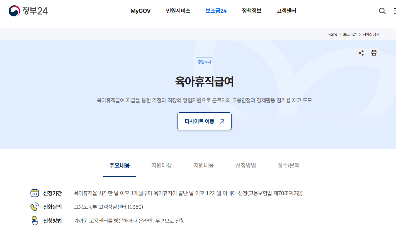This screenshot has width=396, height=225.
Task: Open the search magnifier icon
Action: tap(382, 11)
